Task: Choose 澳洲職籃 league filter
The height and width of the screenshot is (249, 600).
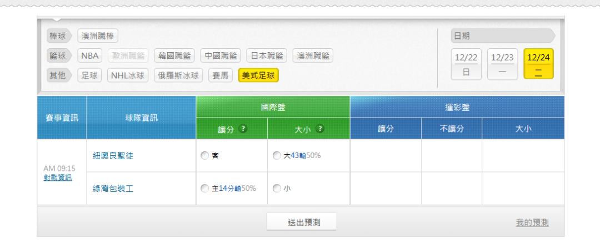Action: coord(313,56)
